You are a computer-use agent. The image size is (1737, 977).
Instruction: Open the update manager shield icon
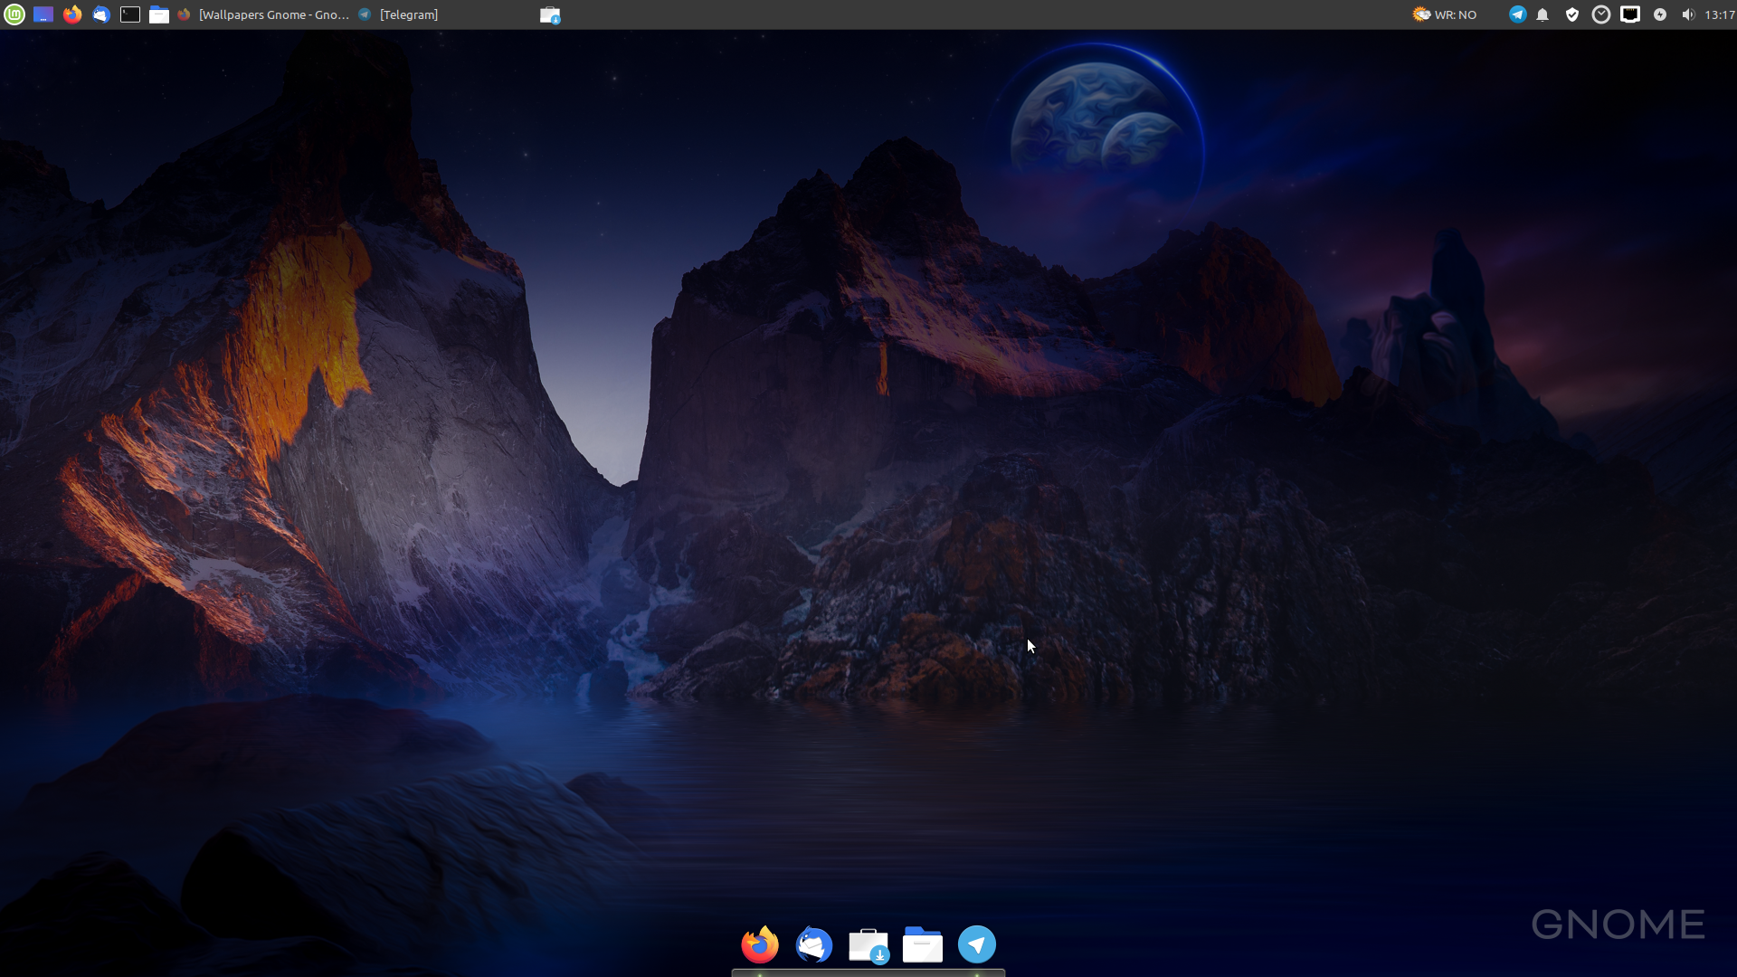[x=1572, y=14]
